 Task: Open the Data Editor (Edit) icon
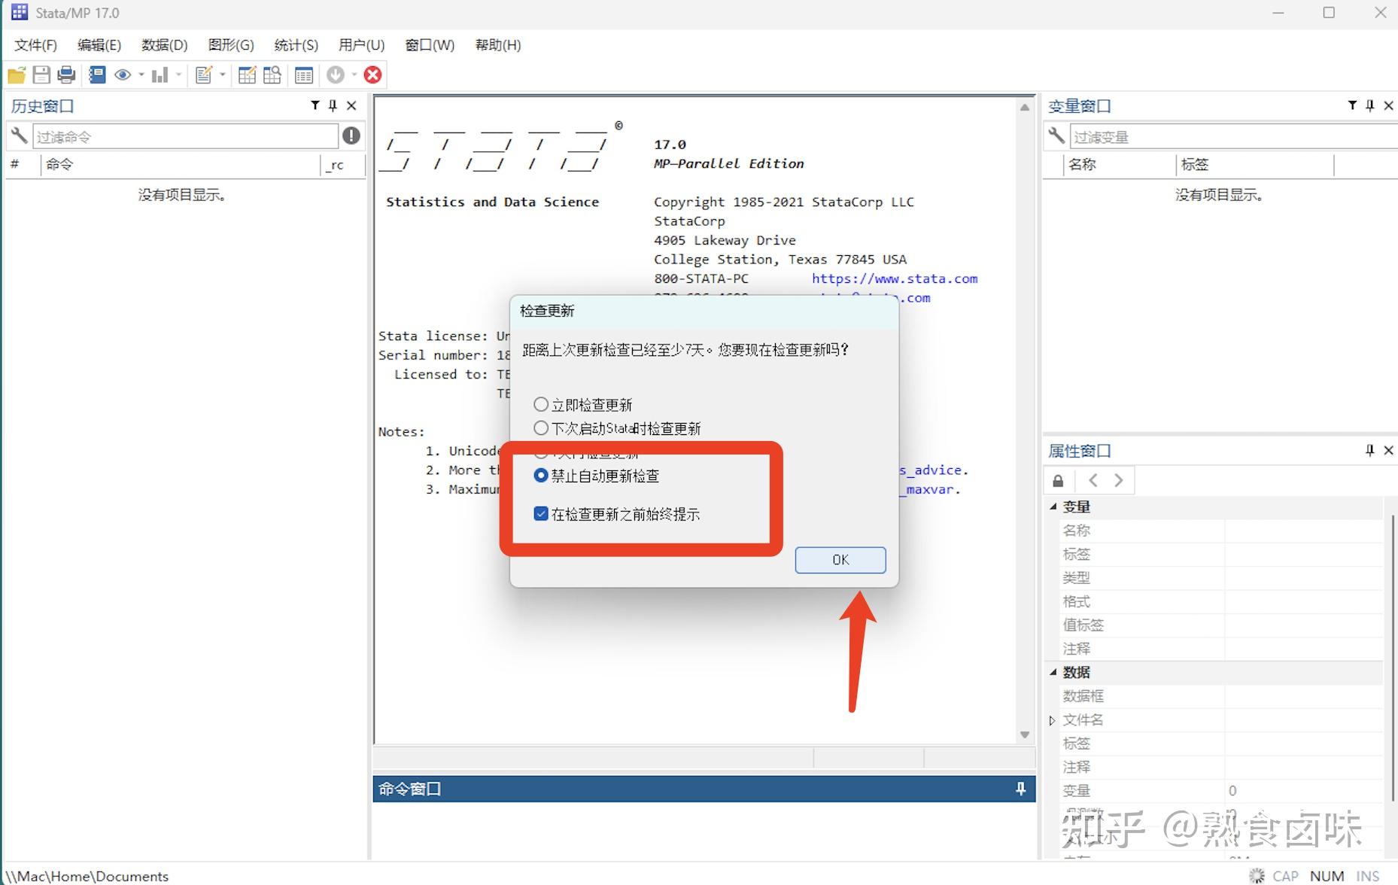pos(247,75)
